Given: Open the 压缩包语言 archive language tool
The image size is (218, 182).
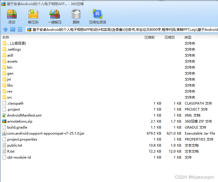Looking at the screenshot, I should click(98, 14).
